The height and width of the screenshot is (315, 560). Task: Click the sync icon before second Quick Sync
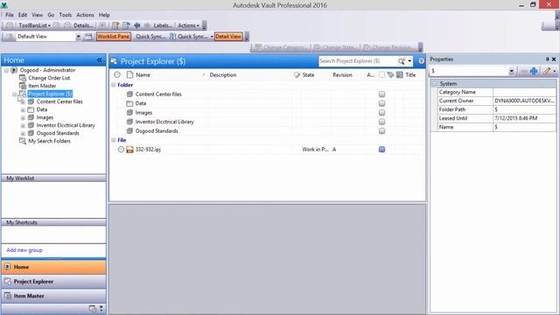point(172,37)
